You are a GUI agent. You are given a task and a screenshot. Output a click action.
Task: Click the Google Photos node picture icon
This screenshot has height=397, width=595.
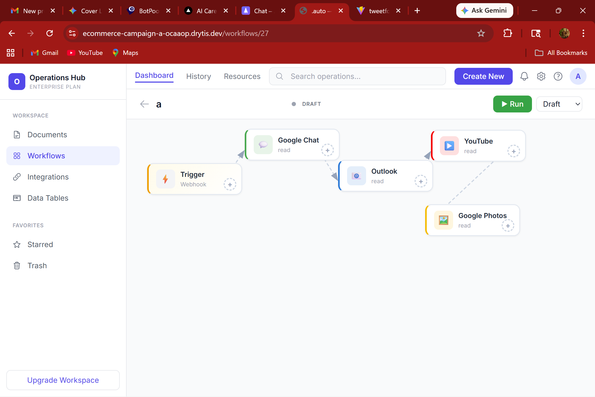point(444,220)
